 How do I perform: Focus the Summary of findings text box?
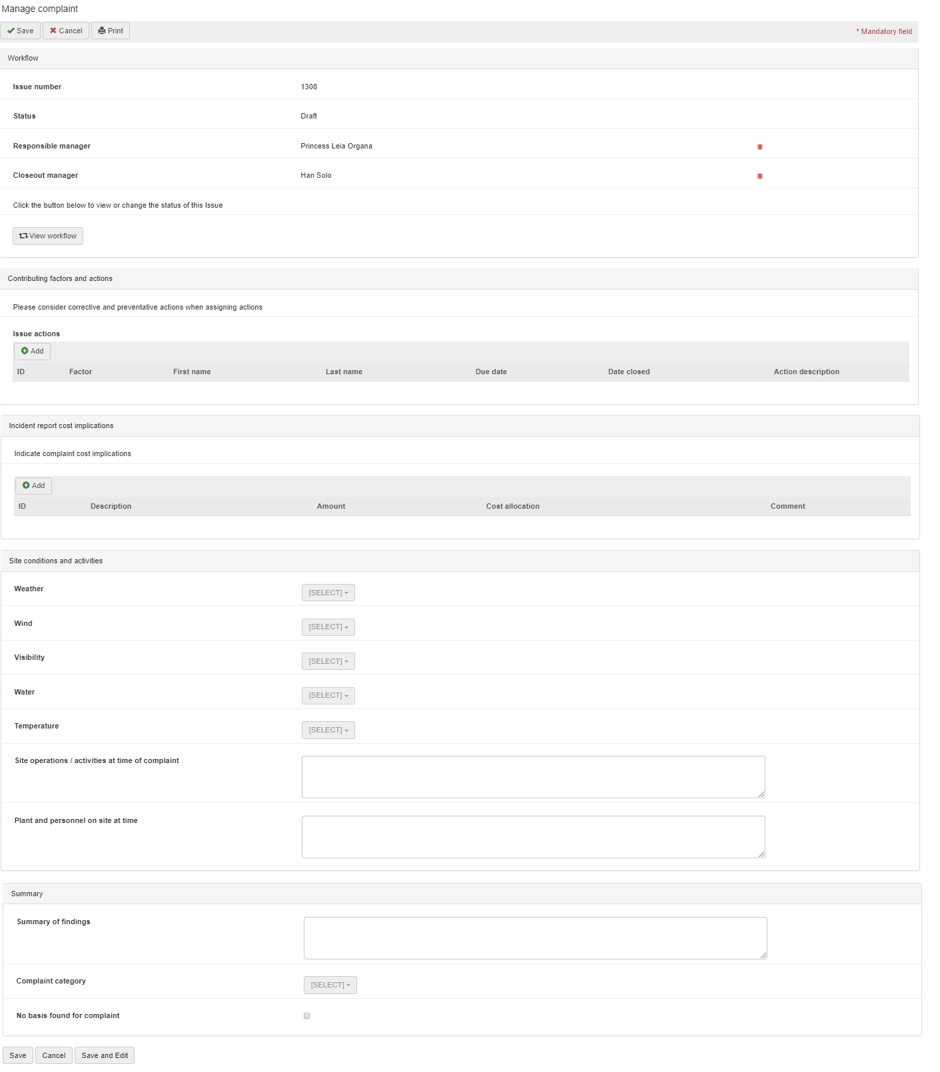coord(535,938)
